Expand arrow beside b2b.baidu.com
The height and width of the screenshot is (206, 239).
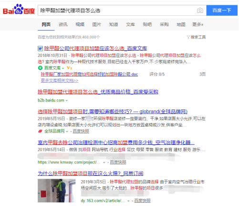pos(67,100)
